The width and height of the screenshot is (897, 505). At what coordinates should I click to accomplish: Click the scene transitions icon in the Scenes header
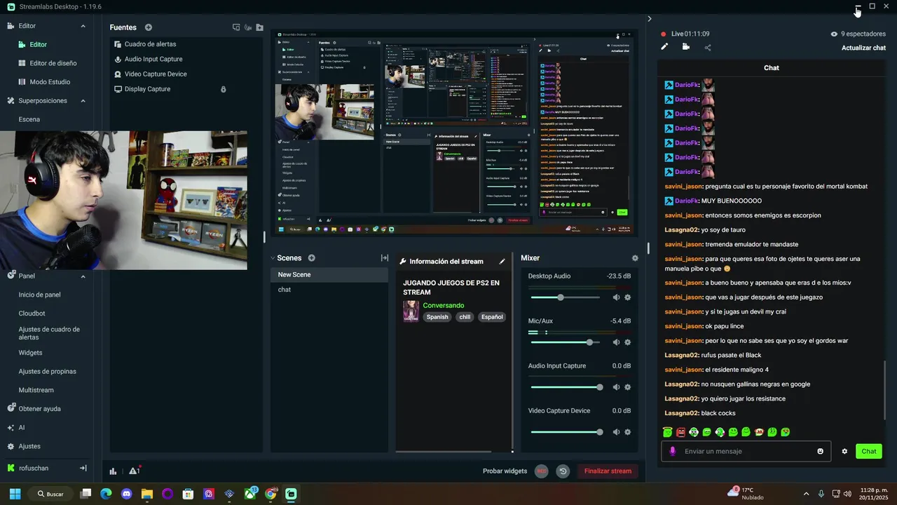[385, 258]
